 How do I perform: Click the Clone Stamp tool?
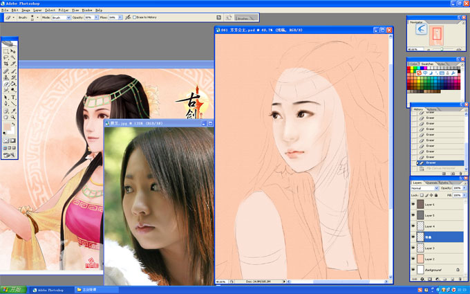pos(6,77)
